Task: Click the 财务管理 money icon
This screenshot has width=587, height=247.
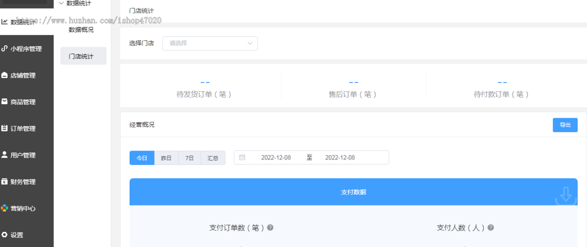Action: 4,181
